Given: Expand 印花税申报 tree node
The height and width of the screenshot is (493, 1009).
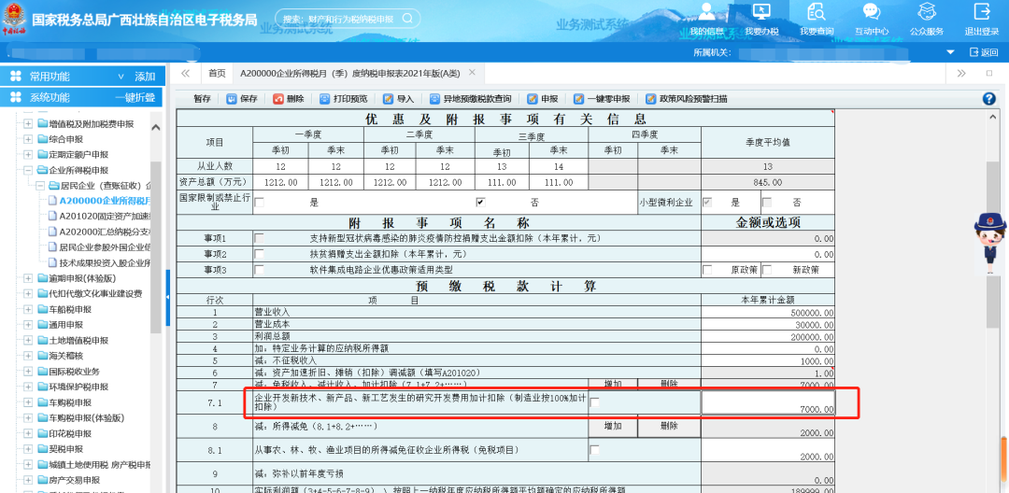Looking at the screenshot, I should pos(28,433).
